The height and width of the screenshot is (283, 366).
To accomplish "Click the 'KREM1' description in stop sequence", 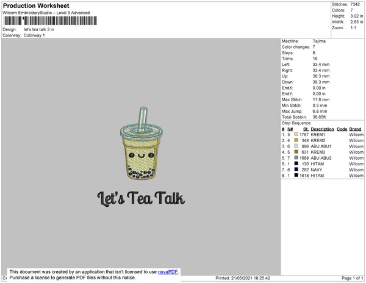I will coord(318,135).
